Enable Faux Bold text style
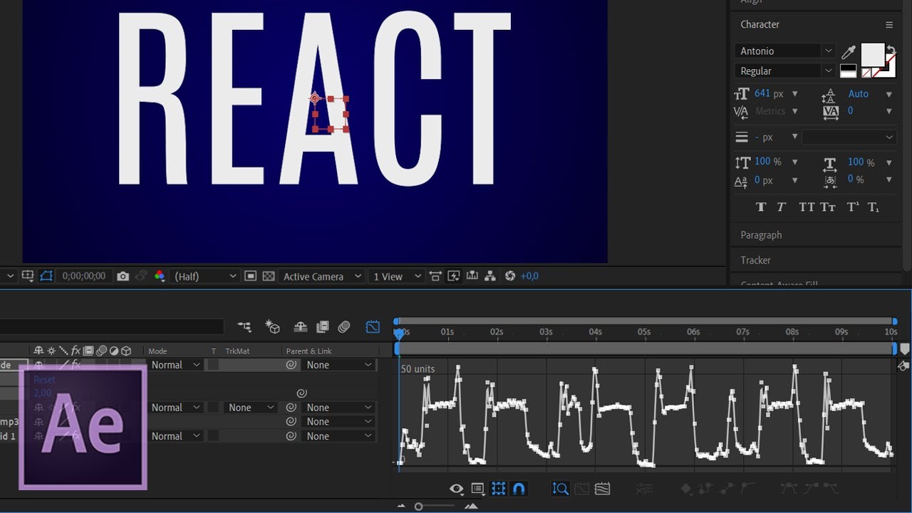The width and height of the screenshot is (912, 513). [x=761, y=207]
